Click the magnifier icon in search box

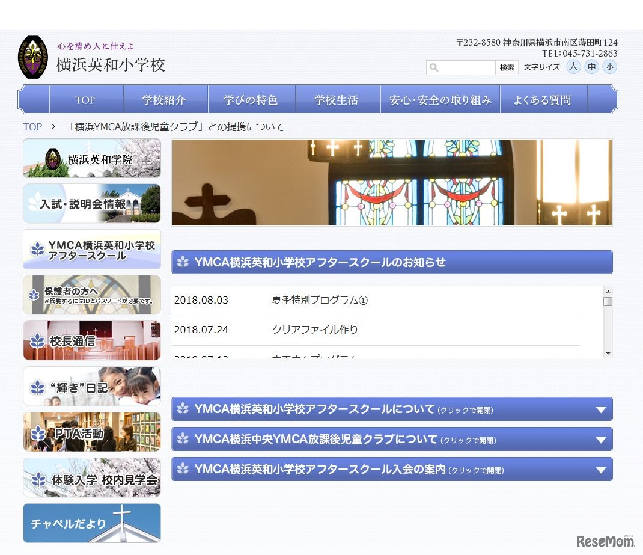pos(434,68)
